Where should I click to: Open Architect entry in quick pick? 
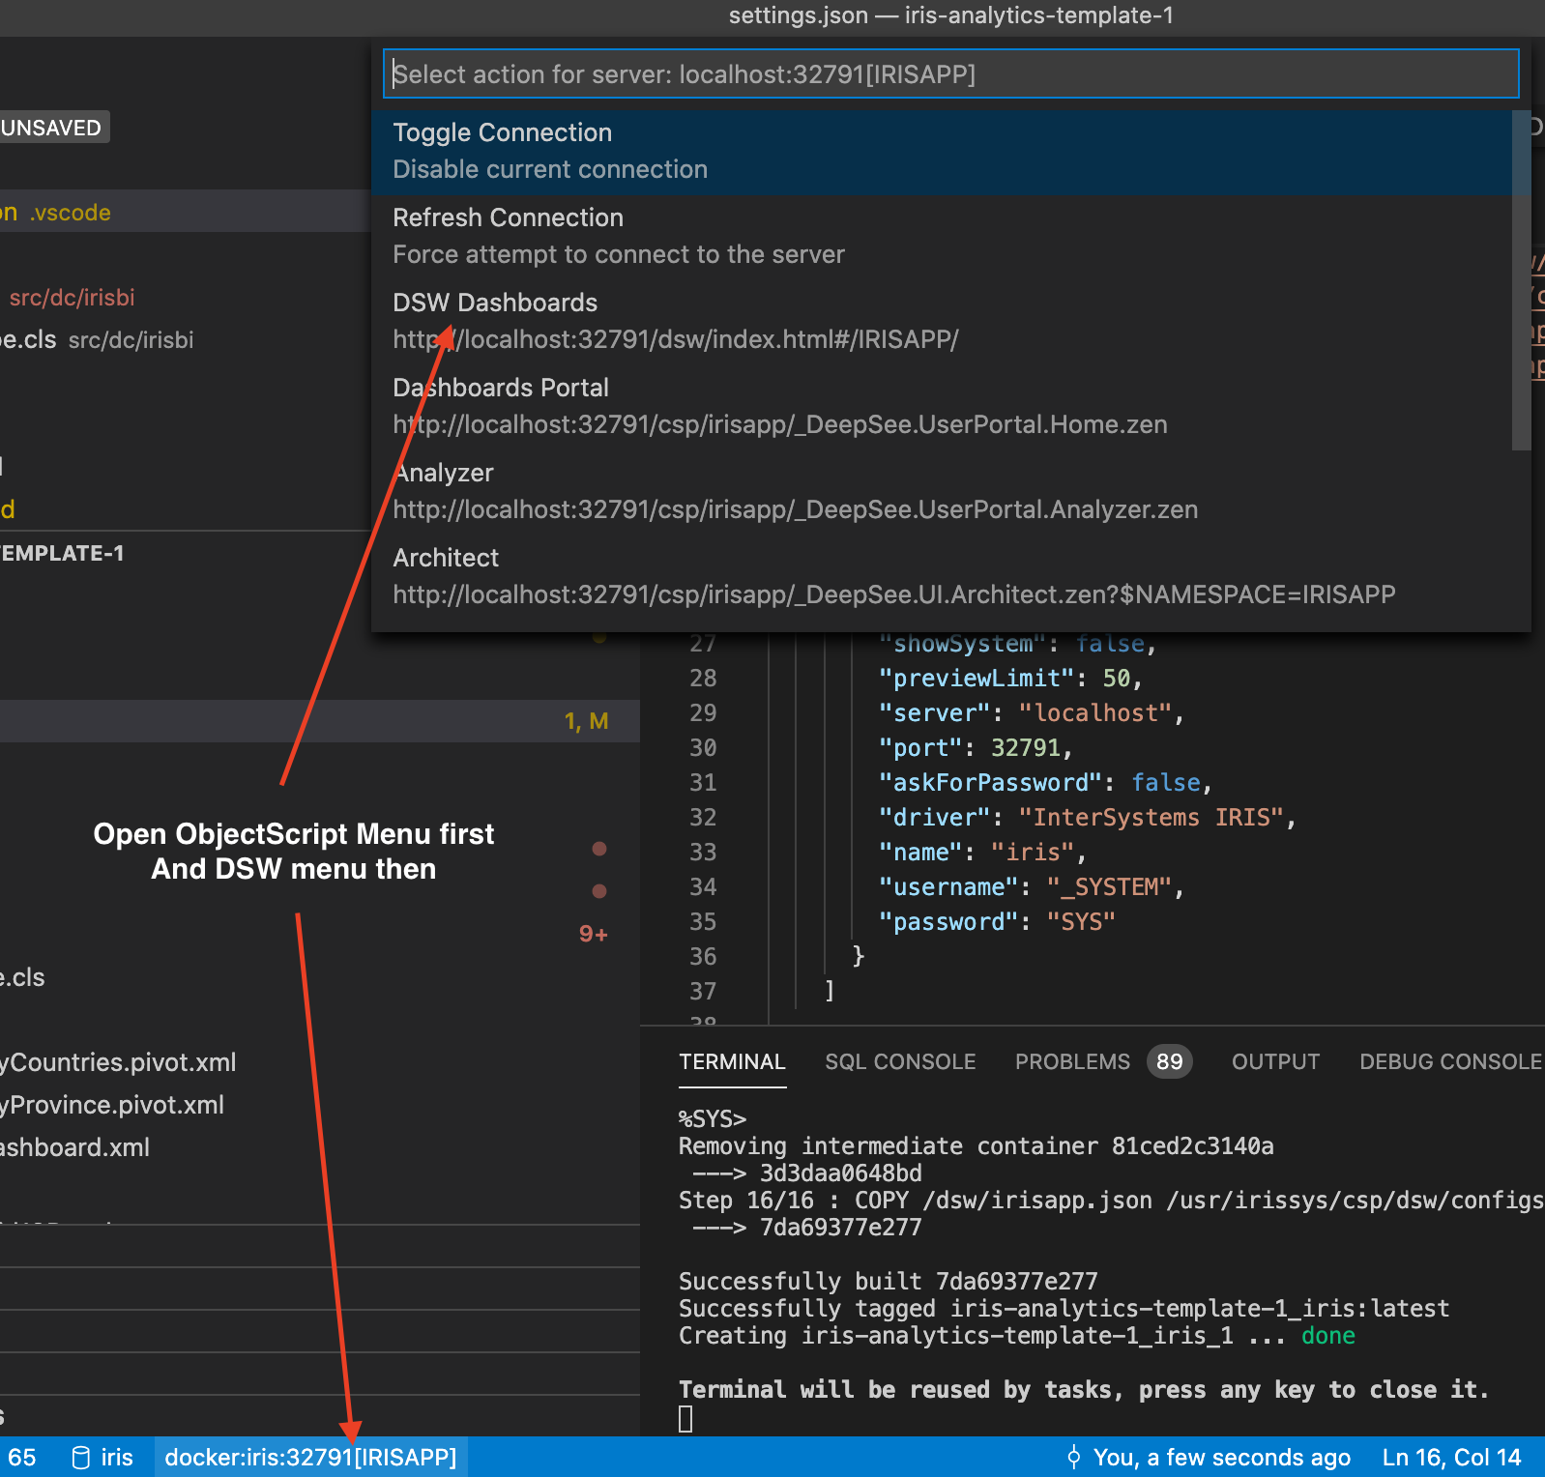942,577
